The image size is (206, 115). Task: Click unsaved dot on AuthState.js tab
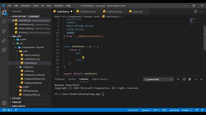tap(71, 11)
